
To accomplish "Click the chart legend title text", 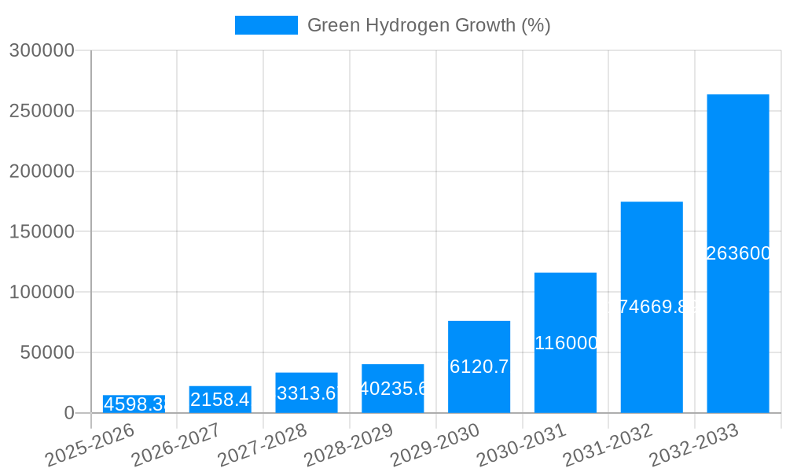I will 431,24.
